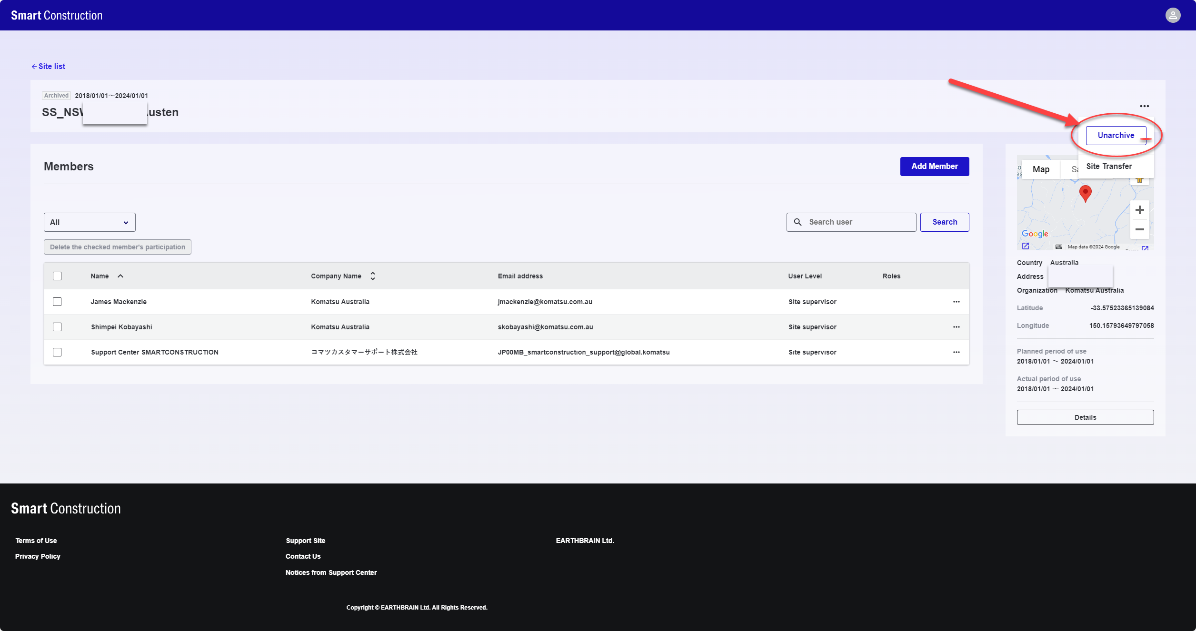Click the Email address column header
The width and height of the screenshot is (1196, 631).
pyautogui.click(x=520, y=276)
